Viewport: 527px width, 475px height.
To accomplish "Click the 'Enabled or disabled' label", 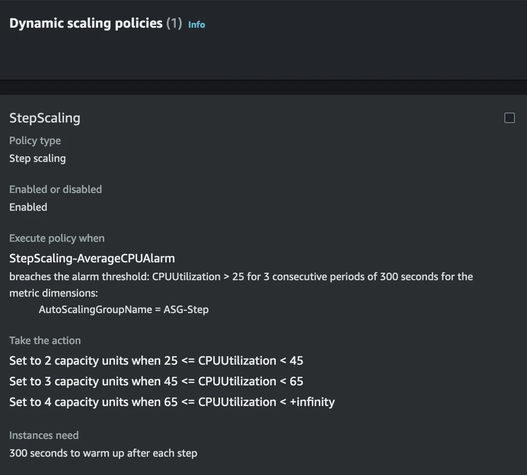I will (55, 190).
